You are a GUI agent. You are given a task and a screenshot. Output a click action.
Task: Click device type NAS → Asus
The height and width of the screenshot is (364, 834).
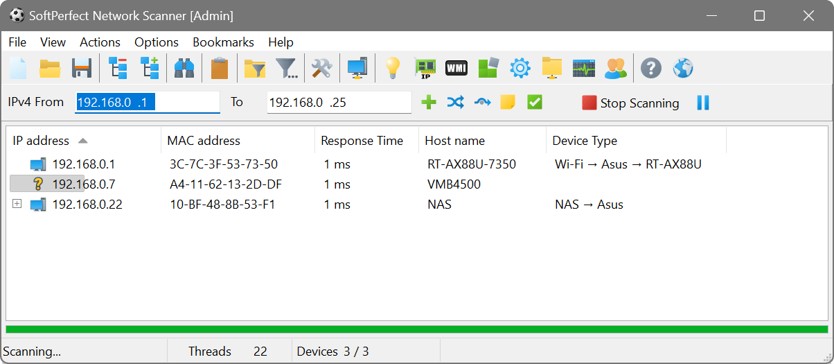(x=589, y=205)
